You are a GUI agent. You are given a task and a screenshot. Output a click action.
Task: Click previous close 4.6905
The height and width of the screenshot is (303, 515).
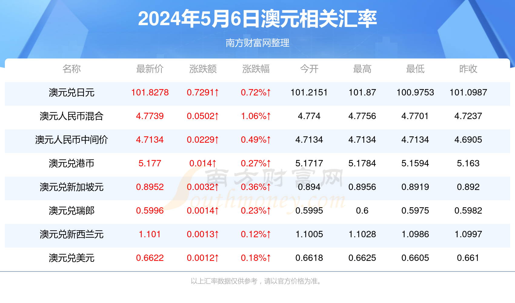tap(468, 140)
